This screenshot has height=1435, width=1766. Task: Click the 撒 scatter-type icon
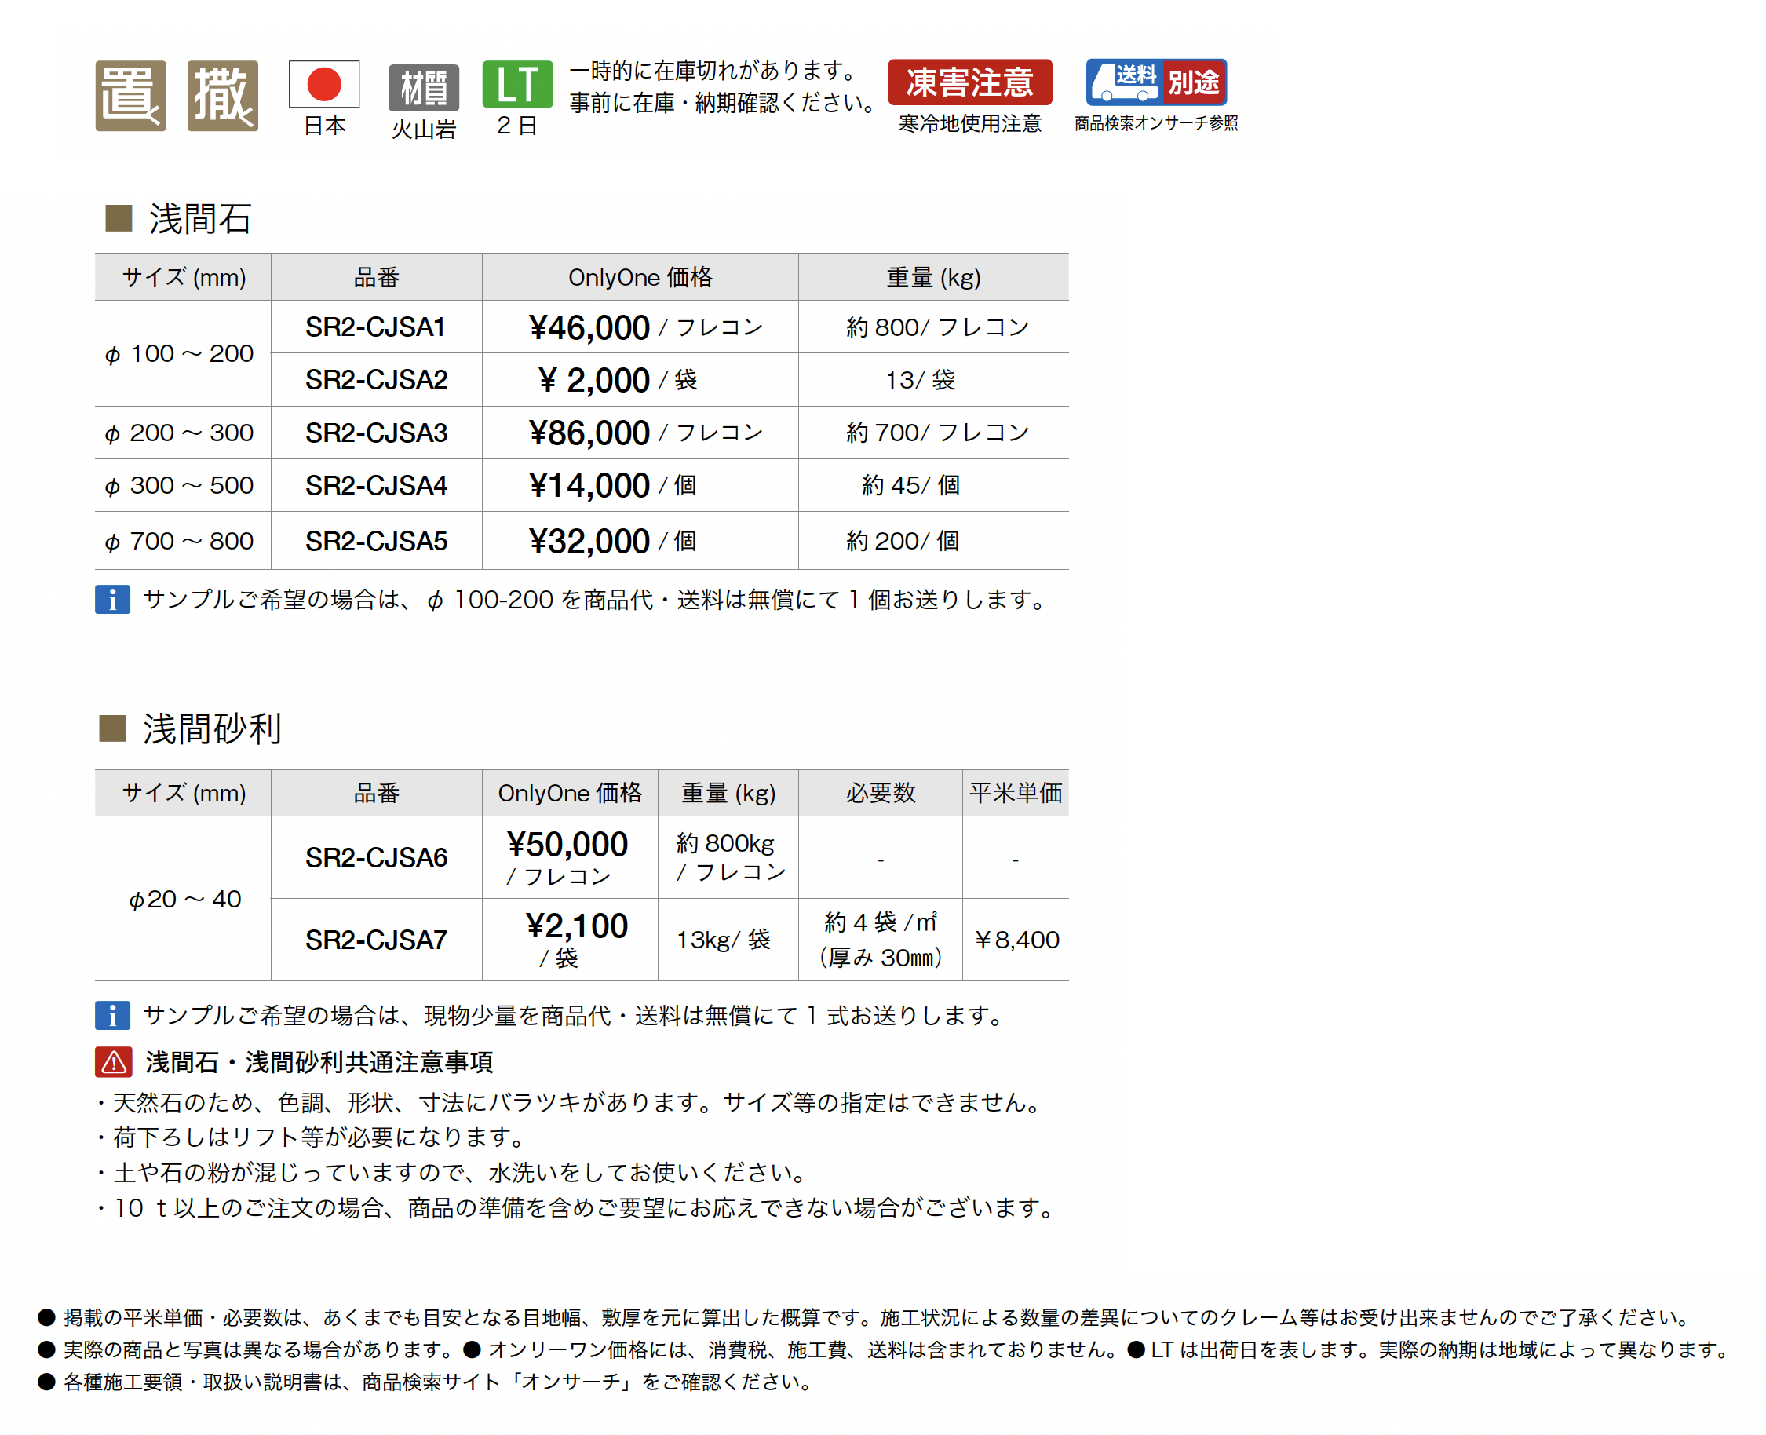tap(222, 96)
